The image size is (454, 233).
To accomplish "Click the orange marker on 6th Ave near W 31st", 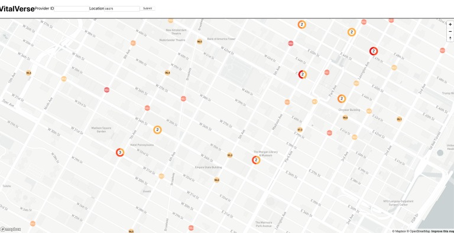I will tap(161, 176).
